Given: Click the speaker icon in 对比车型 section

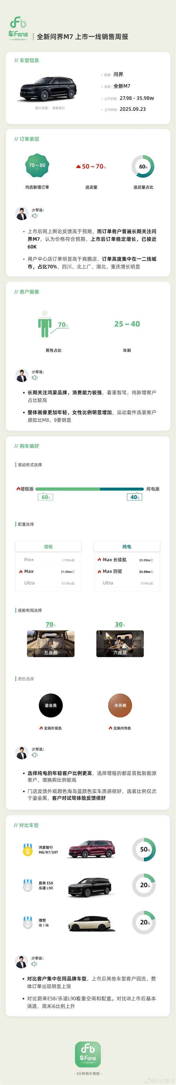Looking at the screenshot, I should (x=34, y=964).
